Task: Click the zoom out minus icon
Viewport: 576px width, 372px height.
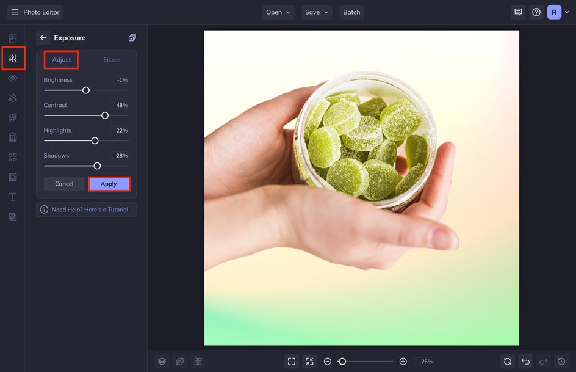Action: (x=328, y=362)
